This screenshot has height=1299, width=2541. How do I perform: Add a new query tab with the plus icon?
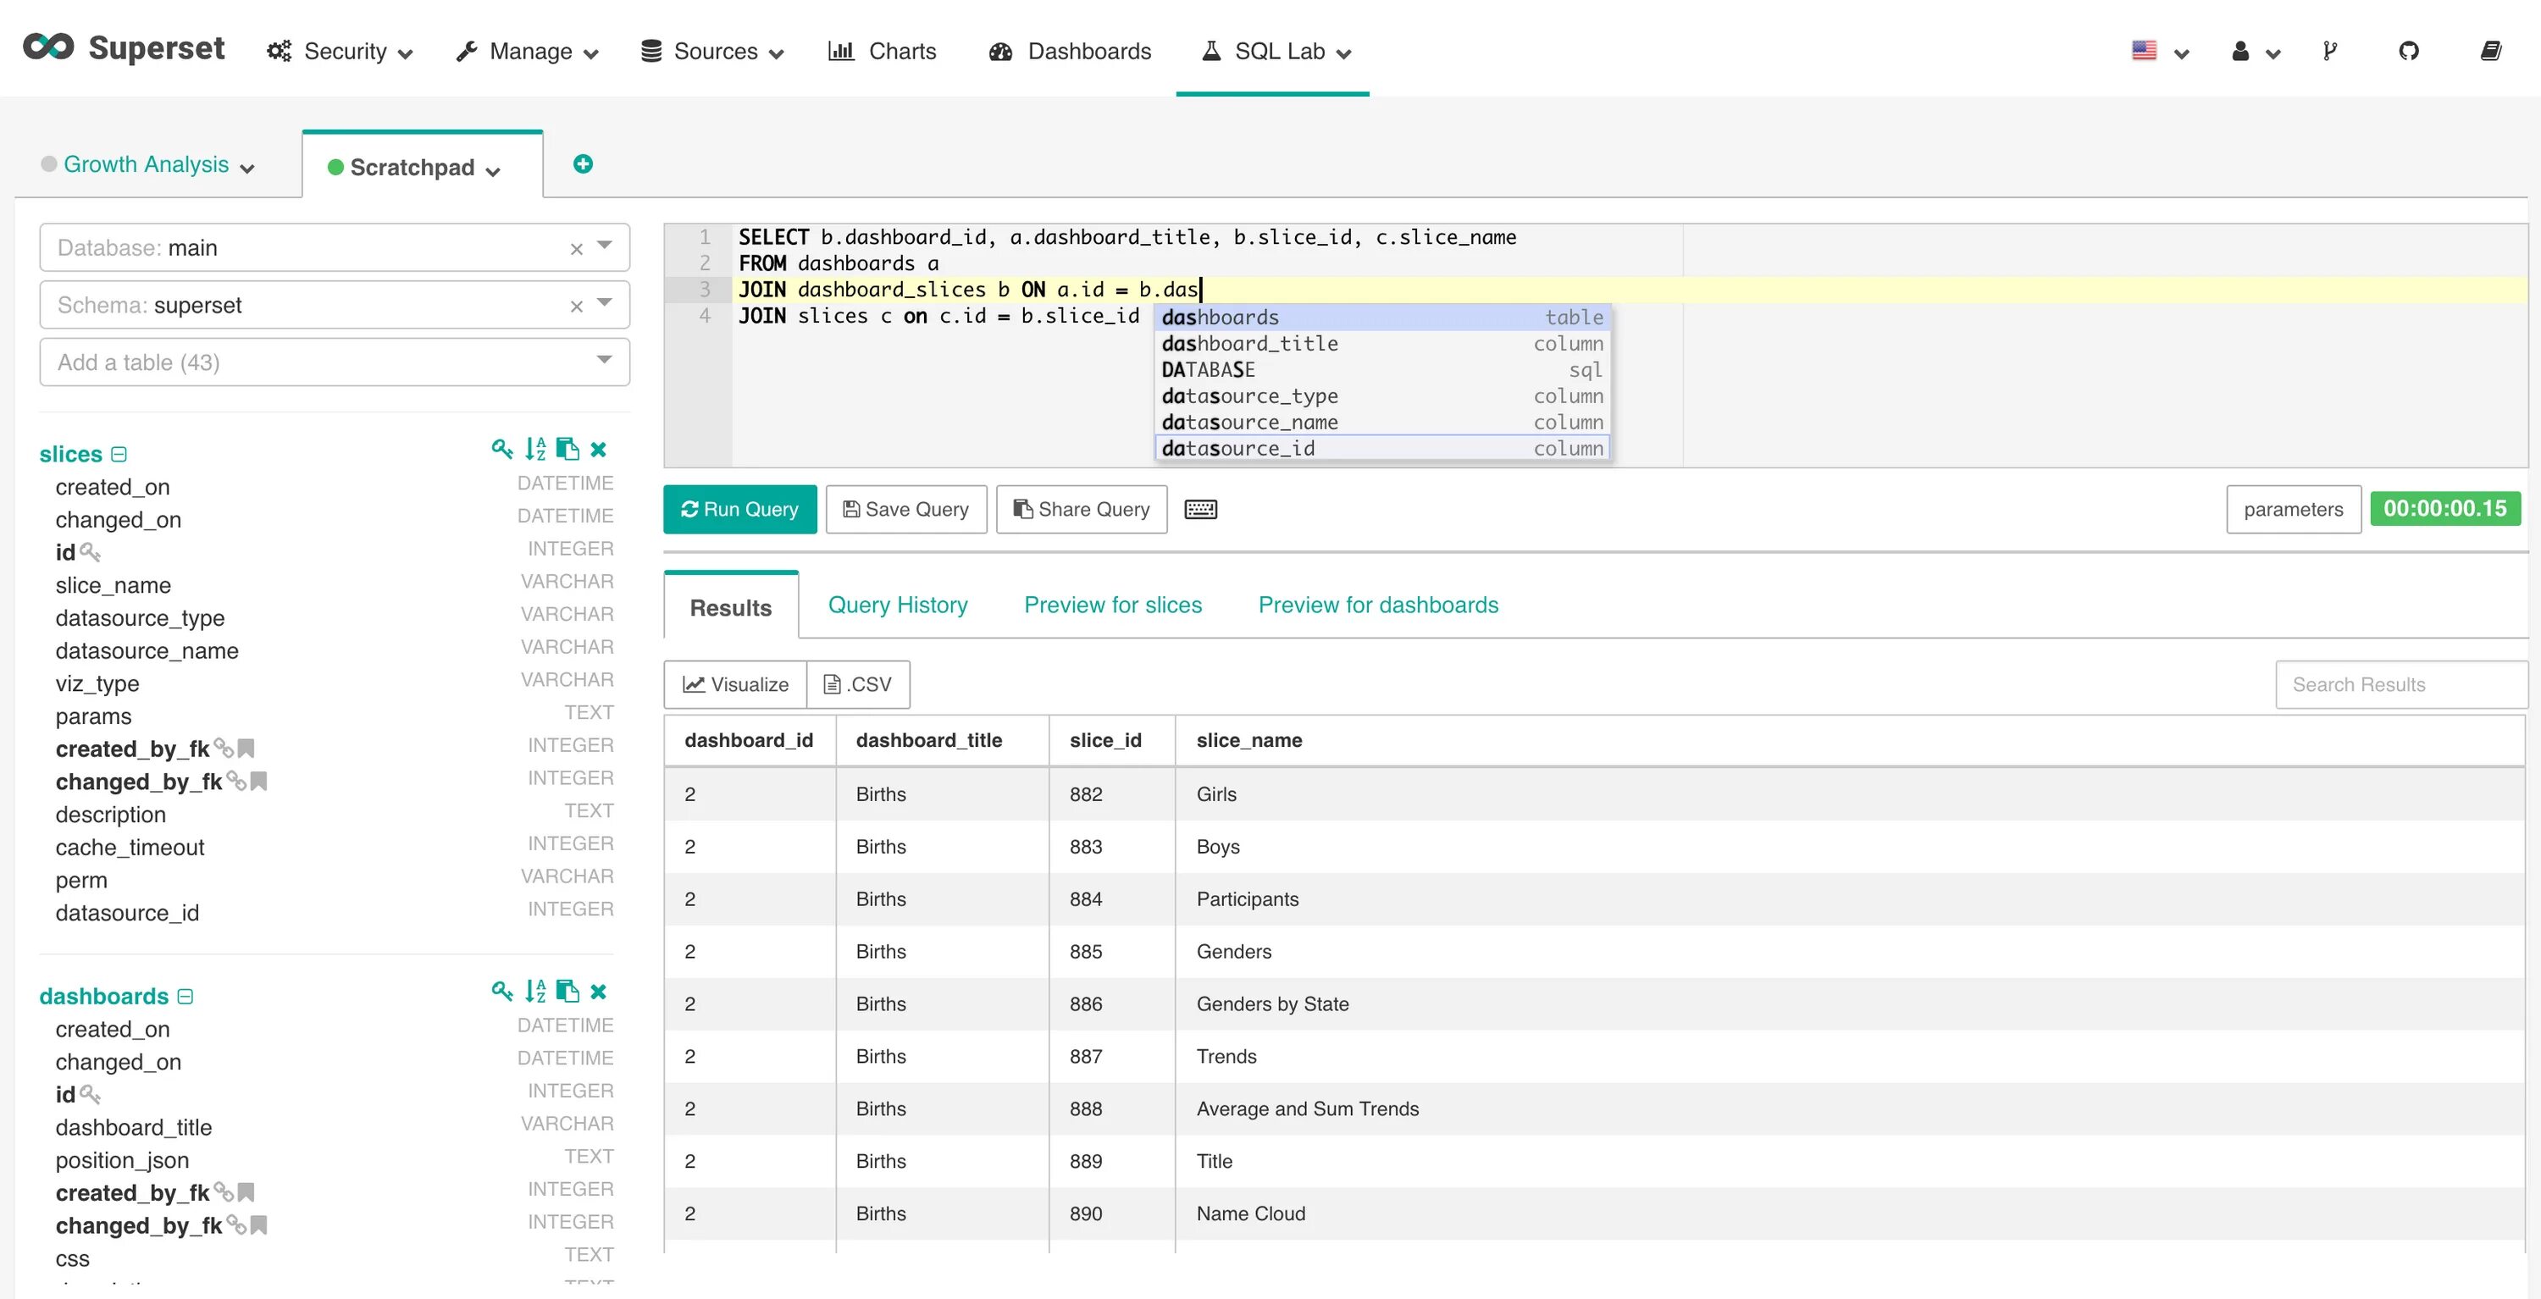[583, 163]
